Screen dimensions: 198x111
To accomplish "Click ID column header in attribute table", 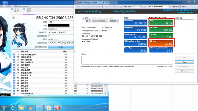I will [x=18, y=51].
